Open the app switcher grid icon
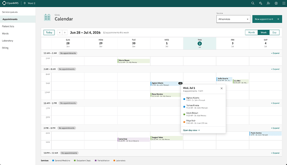Screen dimensions: 287x165 point(284,3)
